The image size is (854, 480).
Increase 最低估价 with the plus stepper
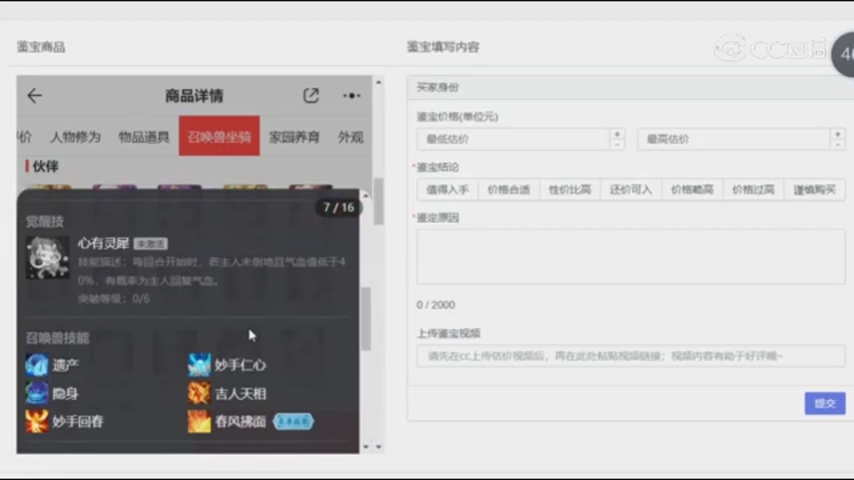point(617,134)
